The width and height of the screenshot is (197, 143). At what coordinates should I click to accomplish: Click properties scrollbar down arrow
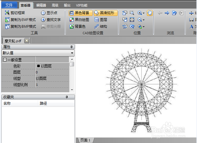point(72,90)
